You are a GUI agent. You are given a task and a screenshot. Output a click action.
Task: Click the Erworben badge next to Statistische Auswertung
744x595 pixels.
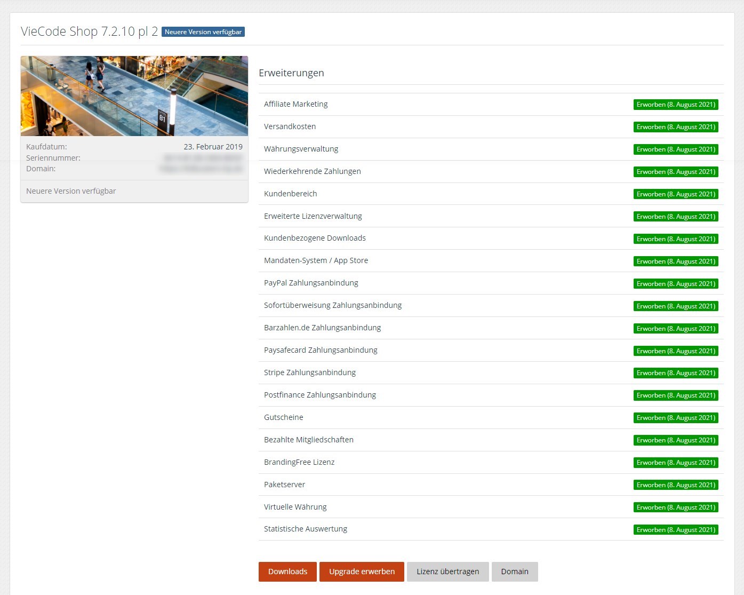[676, 530]
